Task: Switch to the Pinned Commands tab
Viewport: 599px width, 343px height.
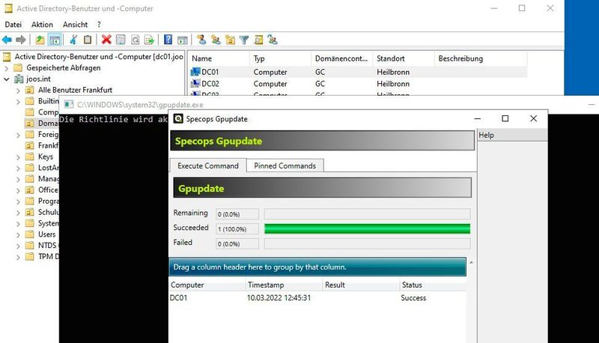Action: click(x=285, y=166)
